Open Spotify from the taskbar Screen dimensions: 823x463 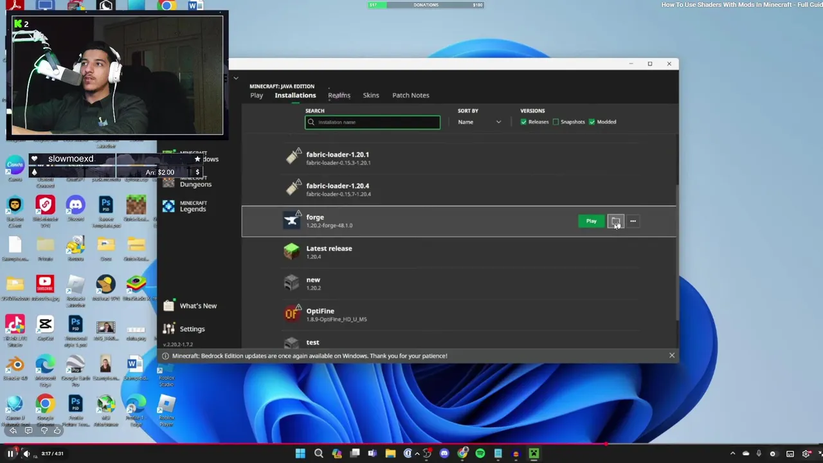click(x=480, y=453)
